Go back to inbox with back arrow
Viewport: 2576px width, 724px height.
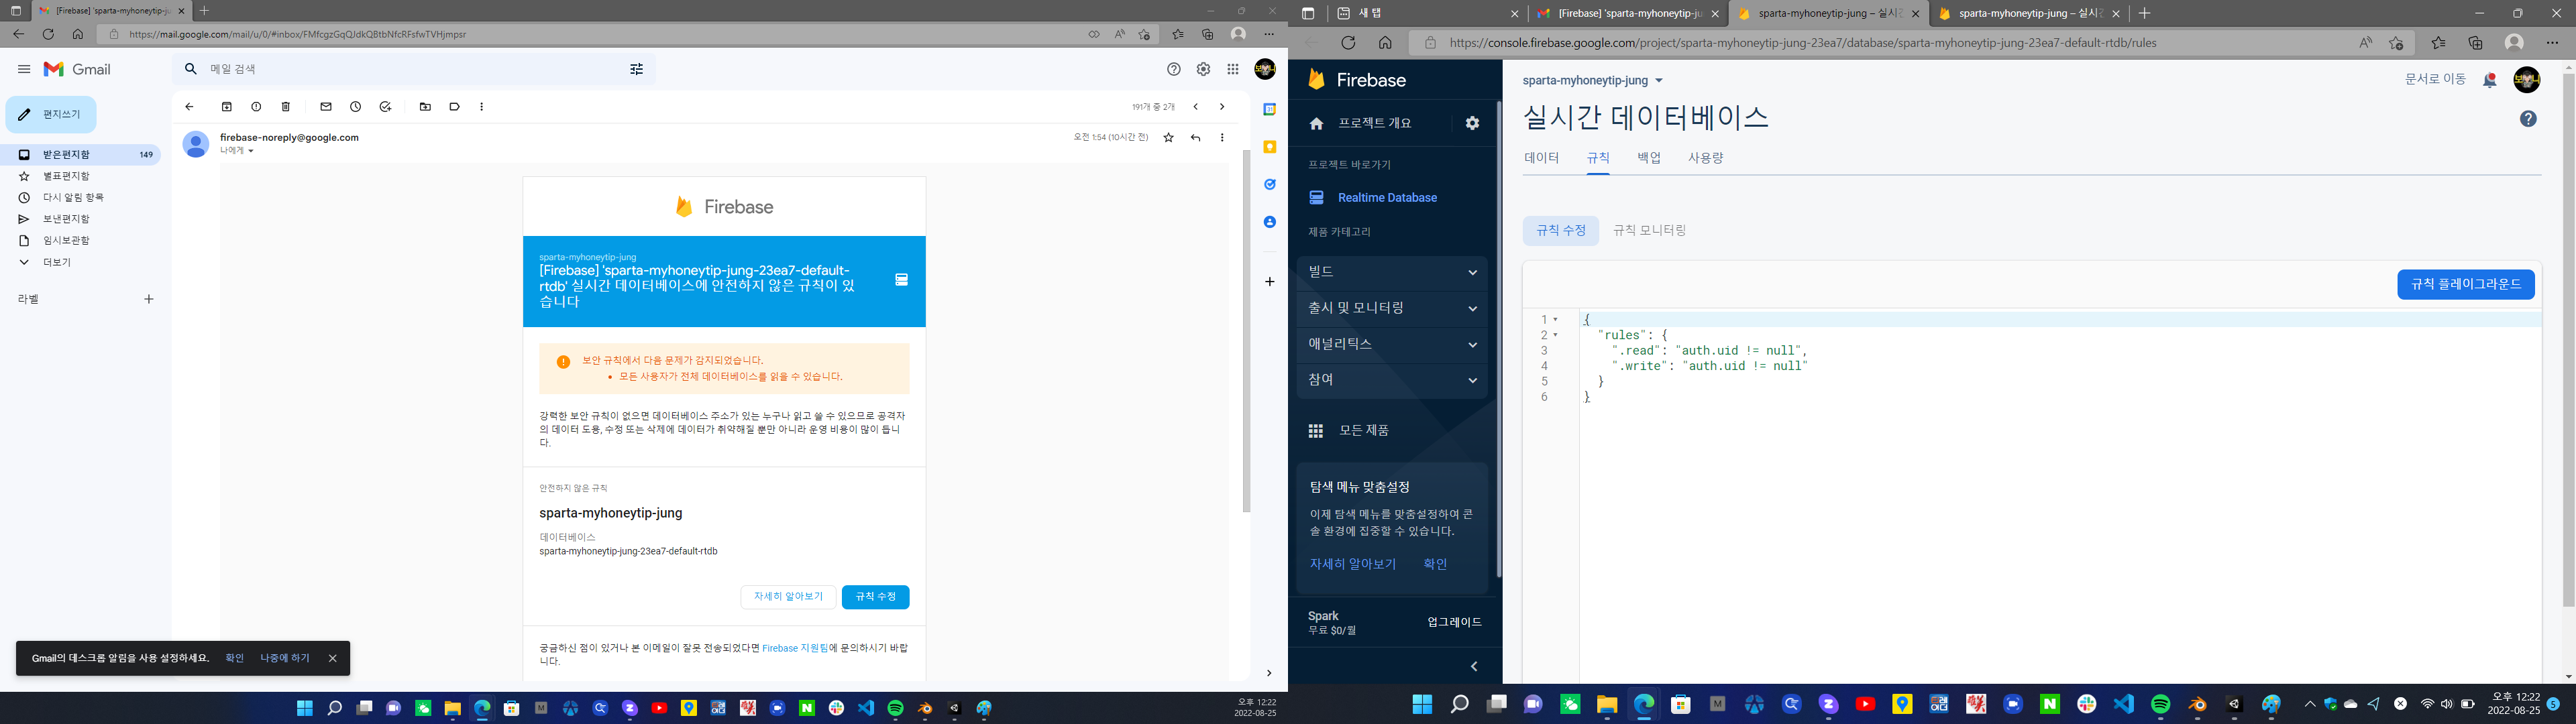[x=189, y=107]
